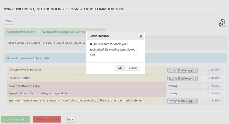Click the warning triangle icon in dialog

(91, 44)
